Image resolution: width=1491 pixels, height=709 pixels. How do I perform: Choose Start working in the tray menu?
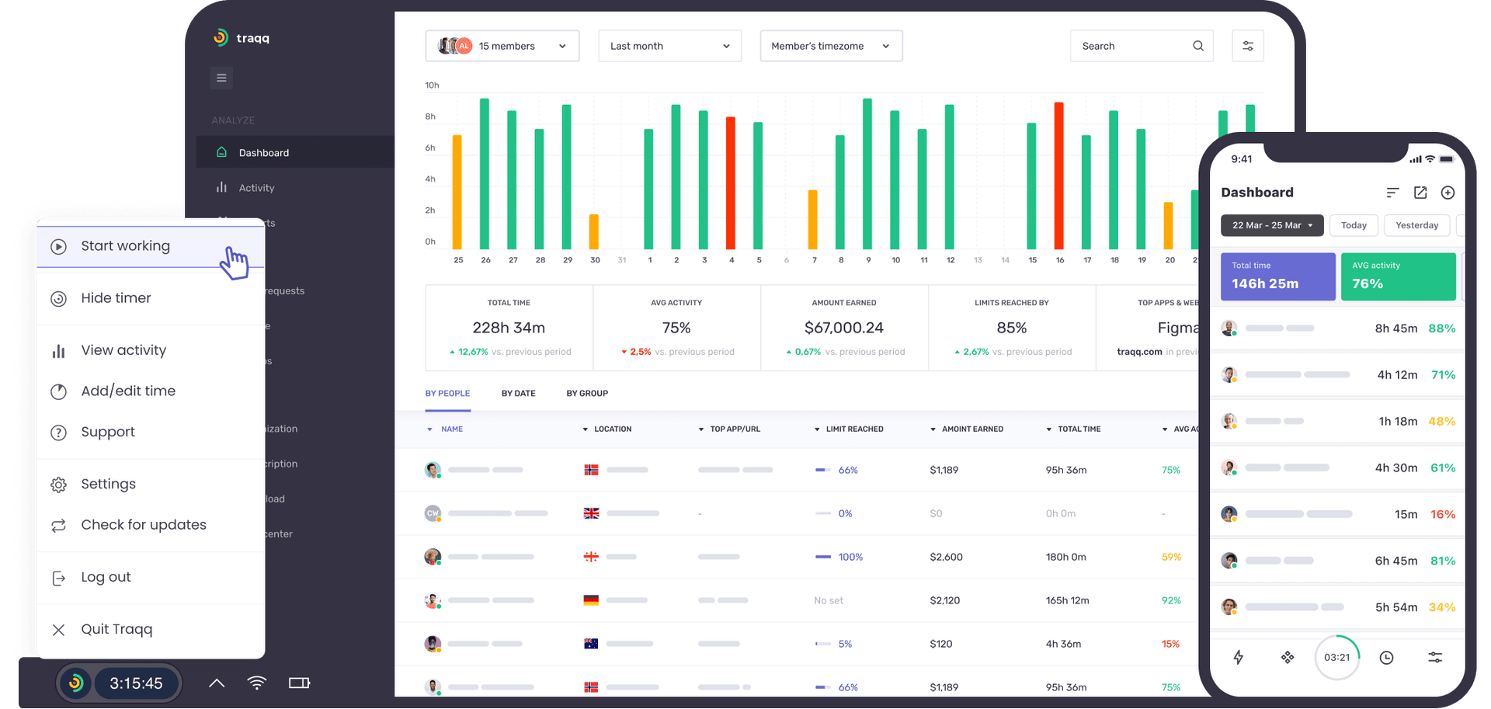click(125, 245)
